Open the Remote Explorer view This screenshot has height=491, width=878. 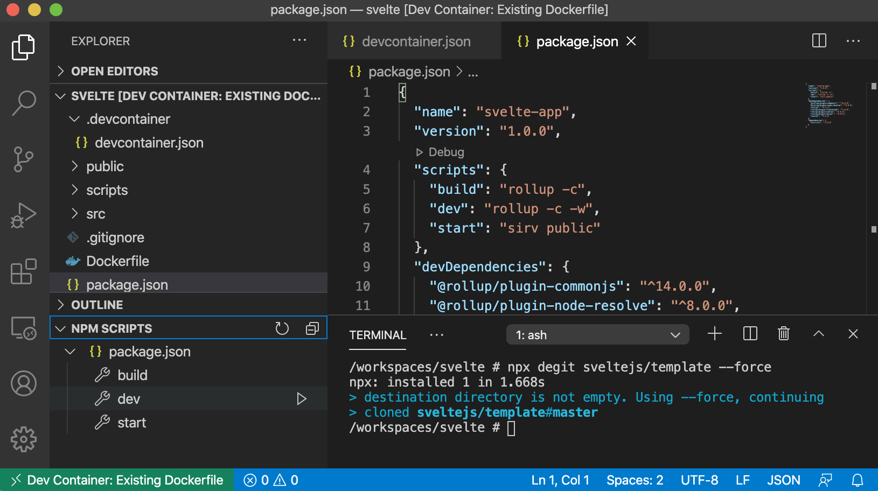[24, 327]
